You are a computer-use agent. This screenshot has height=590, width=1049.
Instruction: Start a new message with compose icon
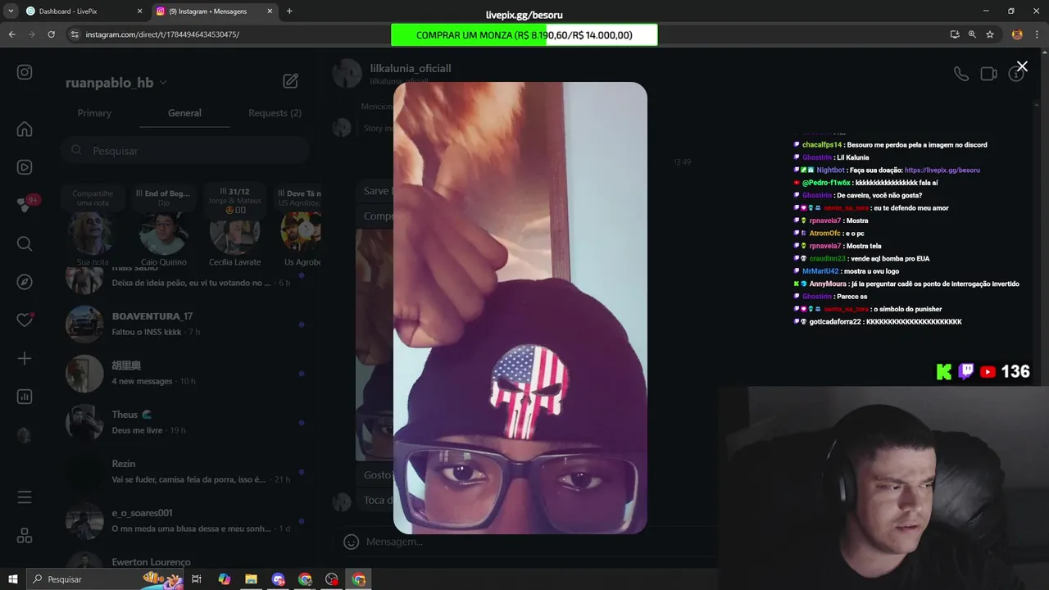(x=290, y=81)
